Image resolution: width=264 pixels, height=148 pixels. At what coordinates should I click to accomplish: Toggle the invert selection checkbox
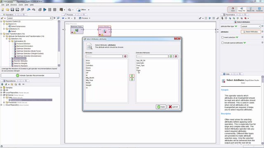tap(222, 37)
